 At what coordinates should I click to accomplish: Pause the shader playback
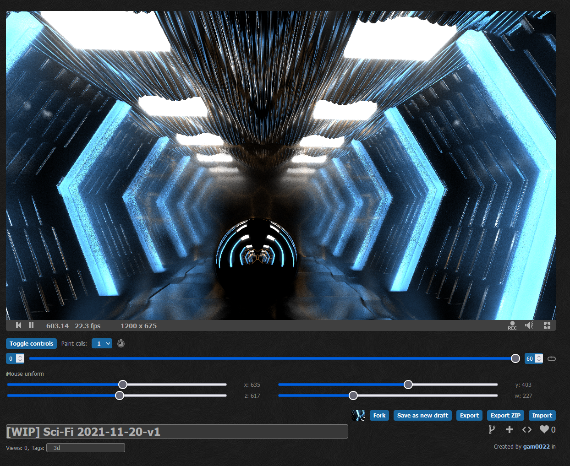coord(31,325)
